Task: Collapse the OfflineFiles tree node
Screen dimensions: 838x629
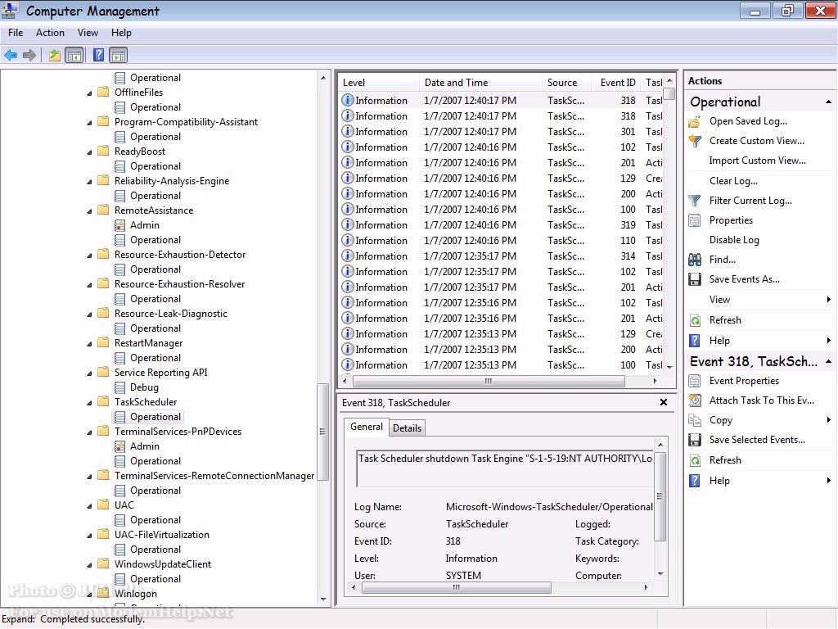Action: (89, 93)
